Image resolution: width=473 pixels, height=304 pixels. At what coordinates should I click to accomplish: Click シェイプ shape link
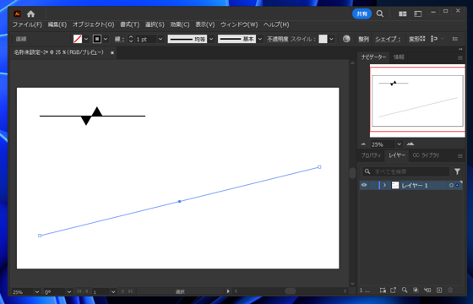pos(388,39)
